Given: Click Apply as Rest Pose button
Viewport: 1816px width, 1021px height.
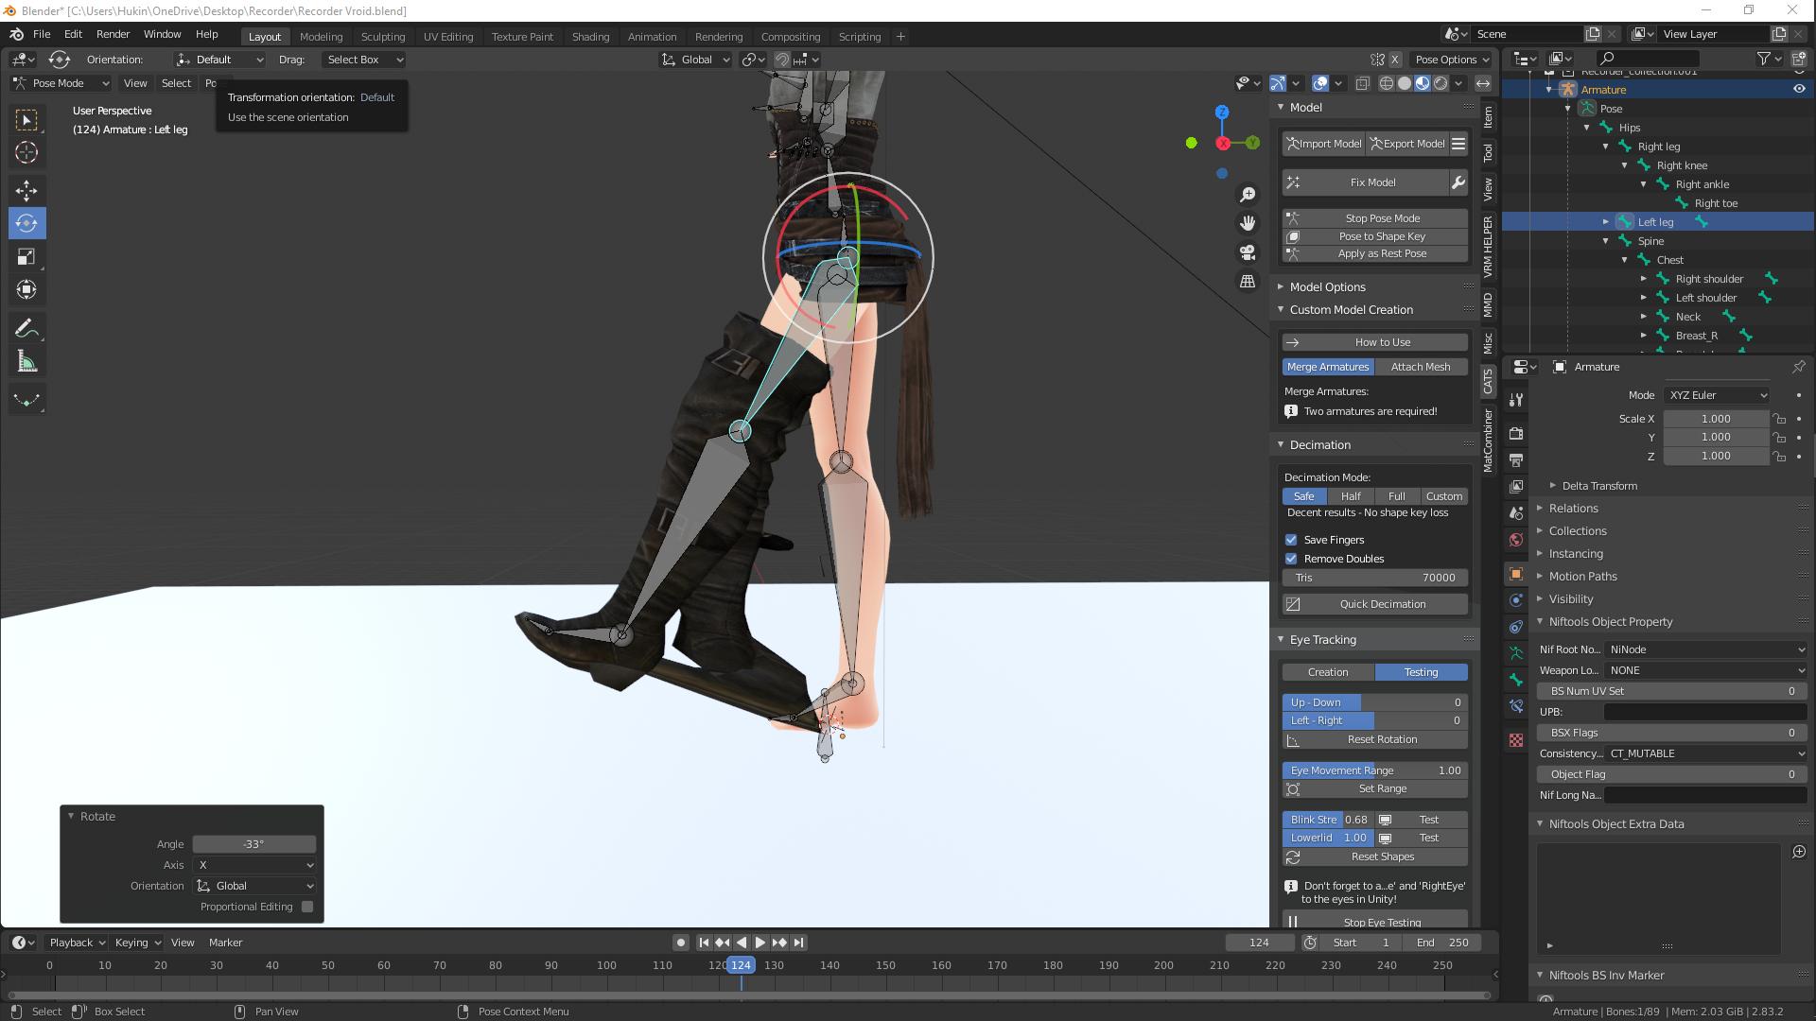Looking at the screenshot, I should 1375,253.
